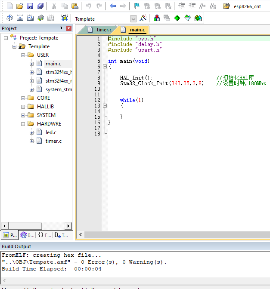Screen dimensions: 270x289
Task: Switch to the Books panel tab
Action: pos(27,235)
